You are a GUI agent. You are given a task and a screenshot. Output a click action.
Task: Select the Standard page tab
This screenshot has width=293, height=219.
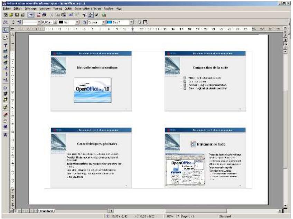[46, 211]
